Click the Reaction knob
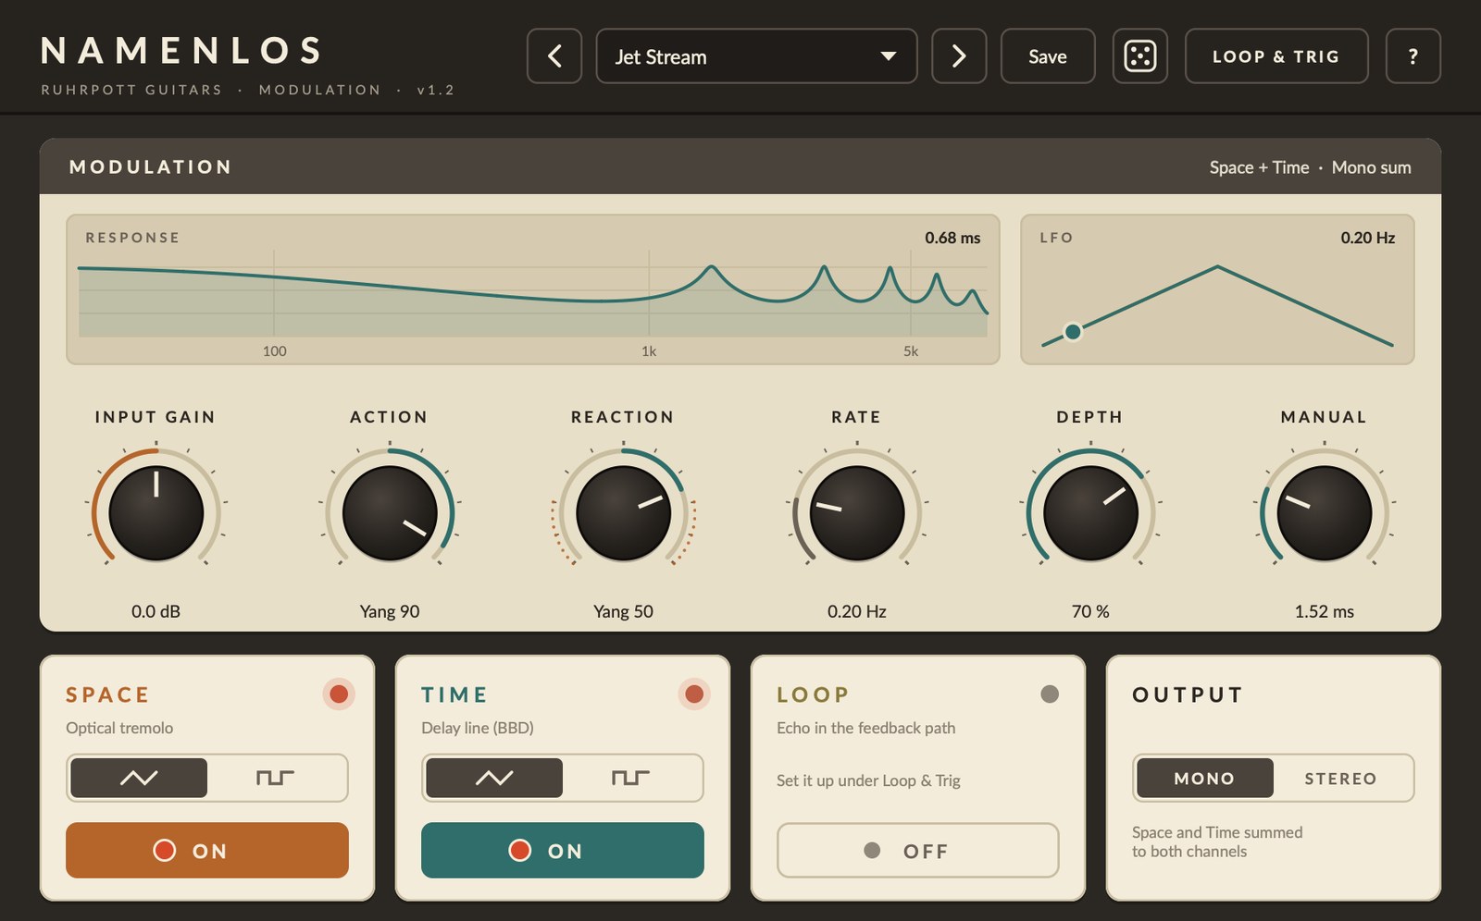This screenshot has width=1481, height=921. coord(624,513)
